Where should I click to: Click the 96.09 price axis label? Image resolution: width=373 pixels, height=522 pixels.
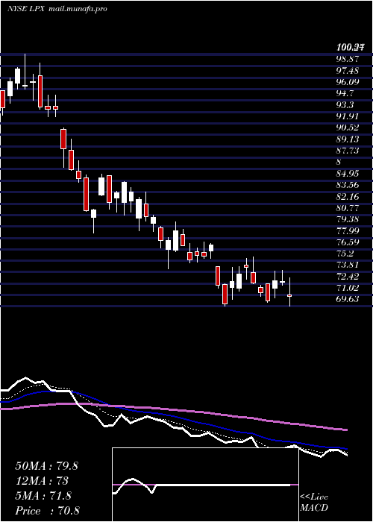348,82
